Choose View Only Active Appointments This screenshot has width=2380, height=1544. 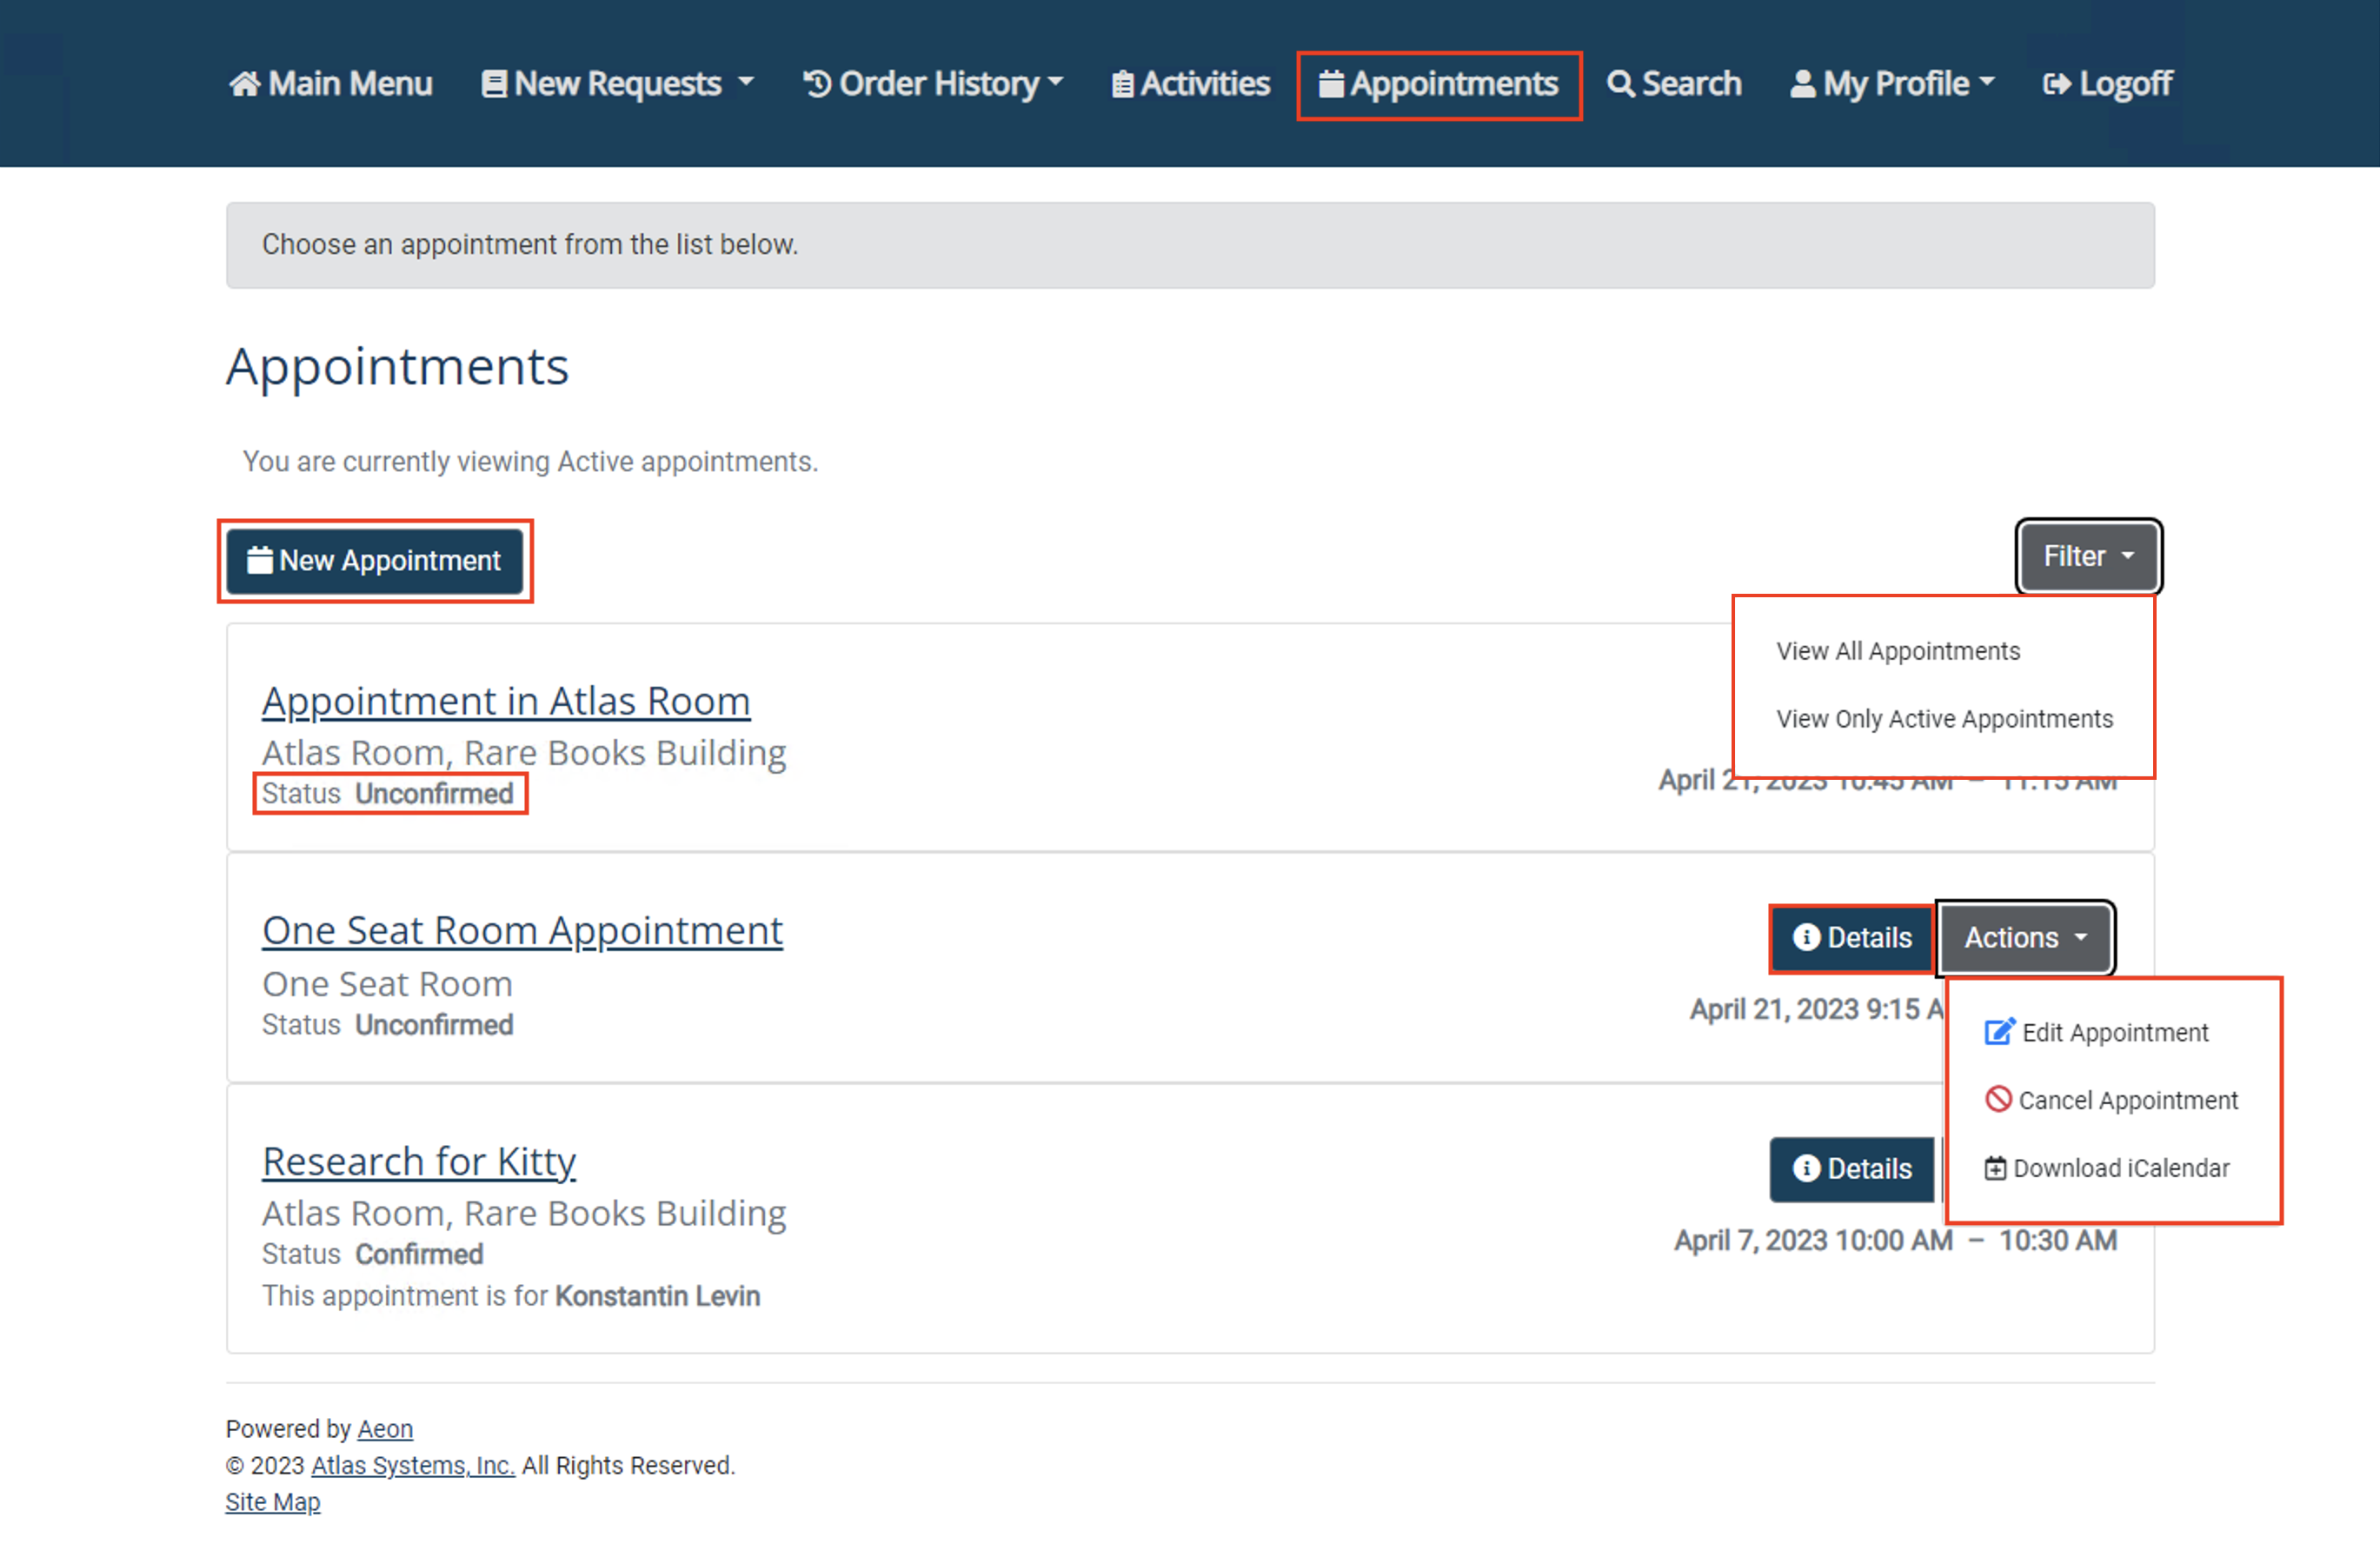[x=1944, y=718]
